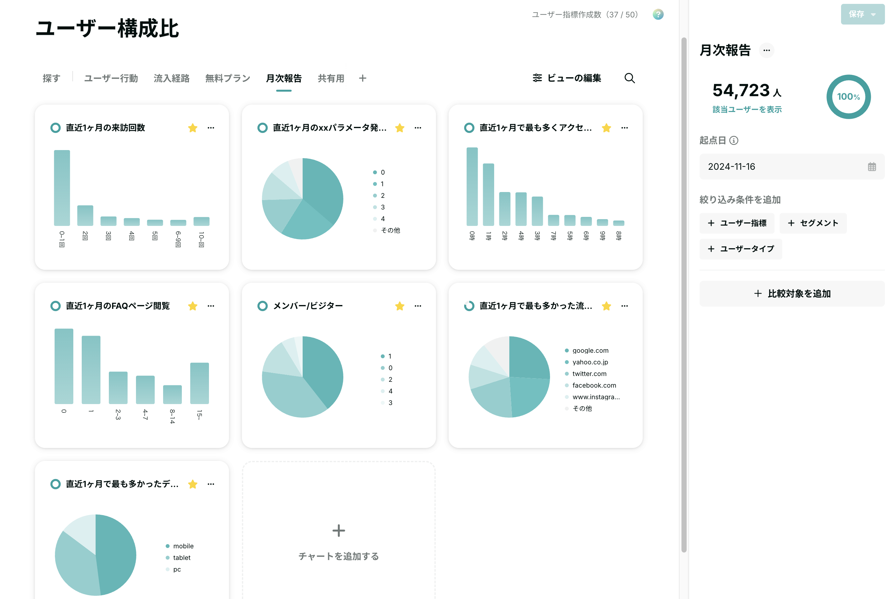The image size is (894, 599).
Task: Click the 100% donut progress indicator
Action: click(848, 96)
